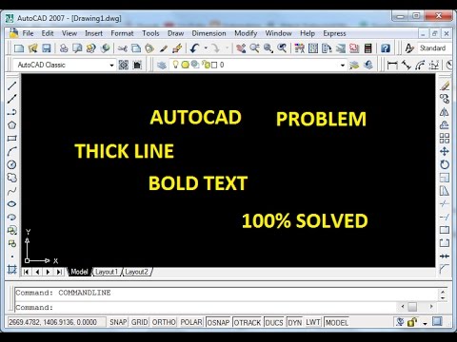Open the Express menu
The height and width of the screenshot is (342, 457).
(334, 33)
